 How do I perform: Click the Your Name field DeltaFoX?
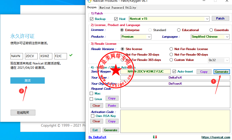(x=175, y=78)
